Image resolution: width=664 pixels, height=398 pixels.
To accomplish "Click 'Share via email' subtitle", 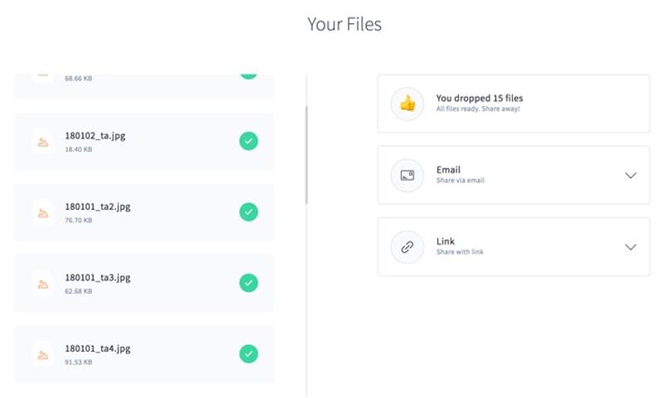I will pyautogui.click(x=461, y=181).
